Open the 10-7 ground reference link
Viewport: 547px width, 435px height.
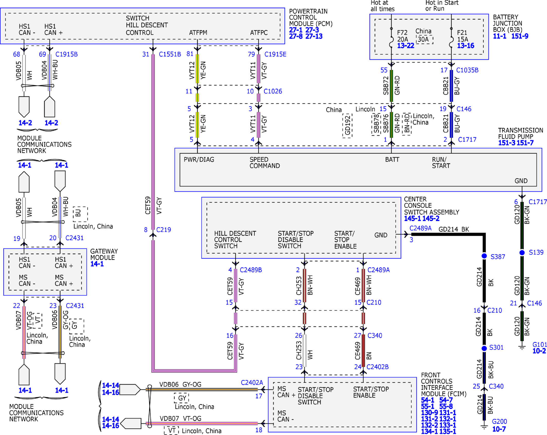point(499,429)
